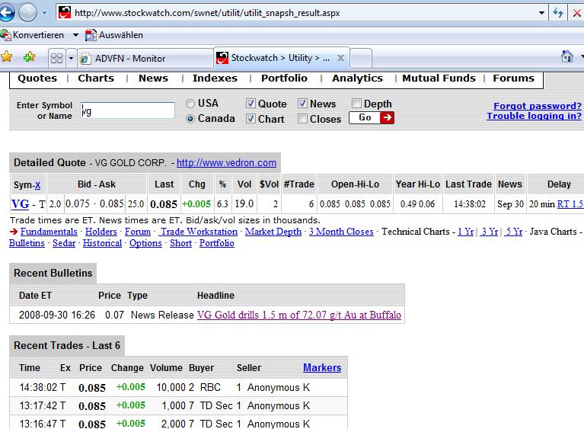Open the Quick Tabs grid icon

tap(56, 58)
